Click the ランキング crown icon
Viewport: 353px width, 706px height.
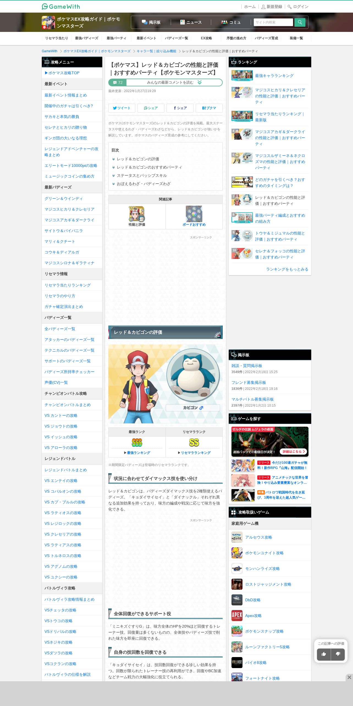tap(234, 62)
